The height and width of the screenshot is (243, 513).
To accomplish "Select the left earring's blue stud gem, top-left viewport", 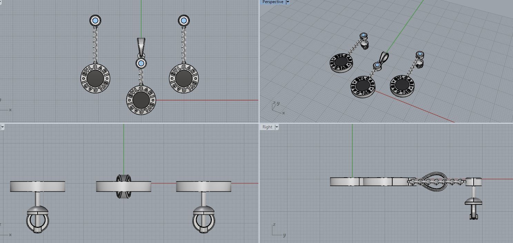I will (x=96, y=20).
